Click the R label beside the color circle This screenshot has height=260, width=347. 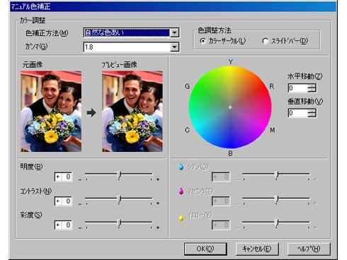point(272,87)
